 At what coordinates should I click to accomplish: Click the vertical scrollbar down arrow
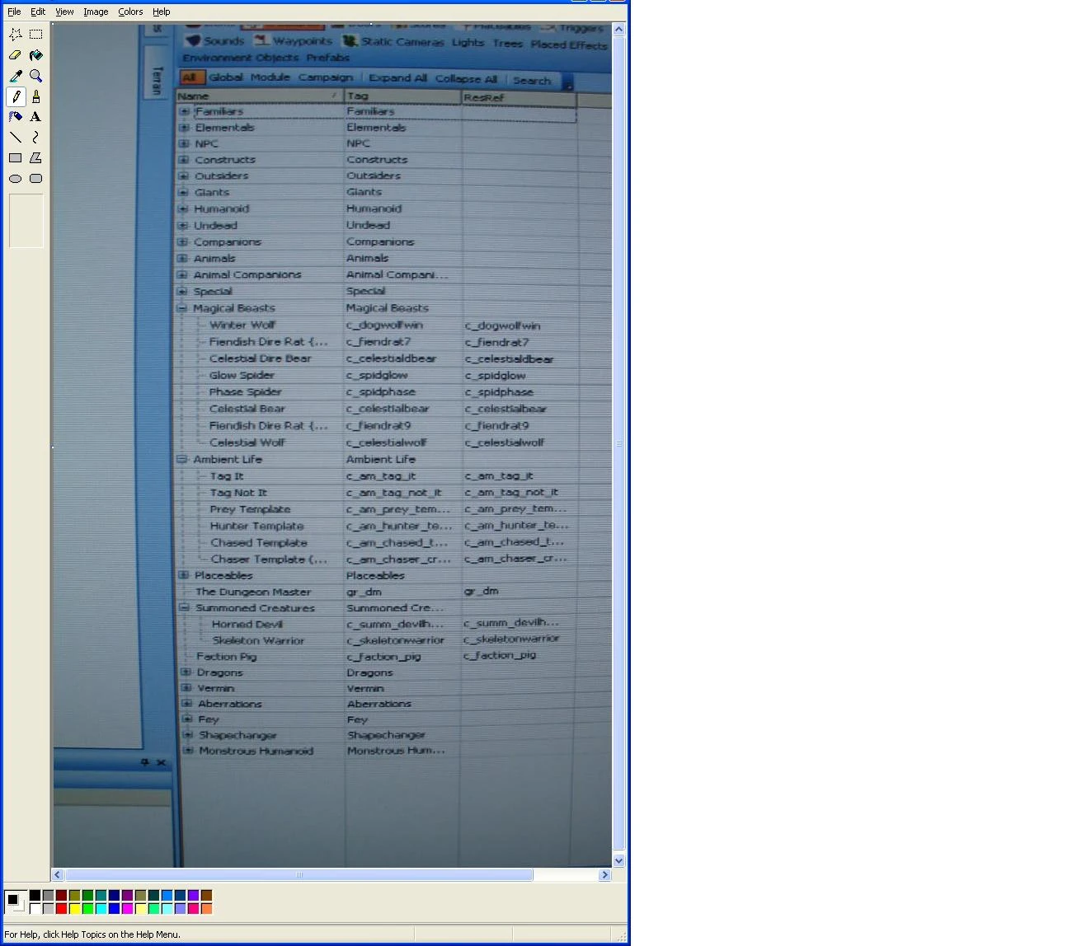tap(619, 861)
